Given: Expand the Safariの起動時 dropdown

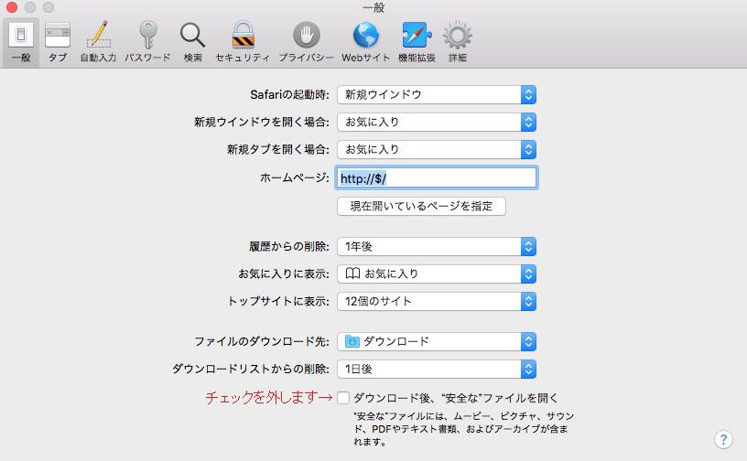Looking at the screenshot, I should point(437,94).
